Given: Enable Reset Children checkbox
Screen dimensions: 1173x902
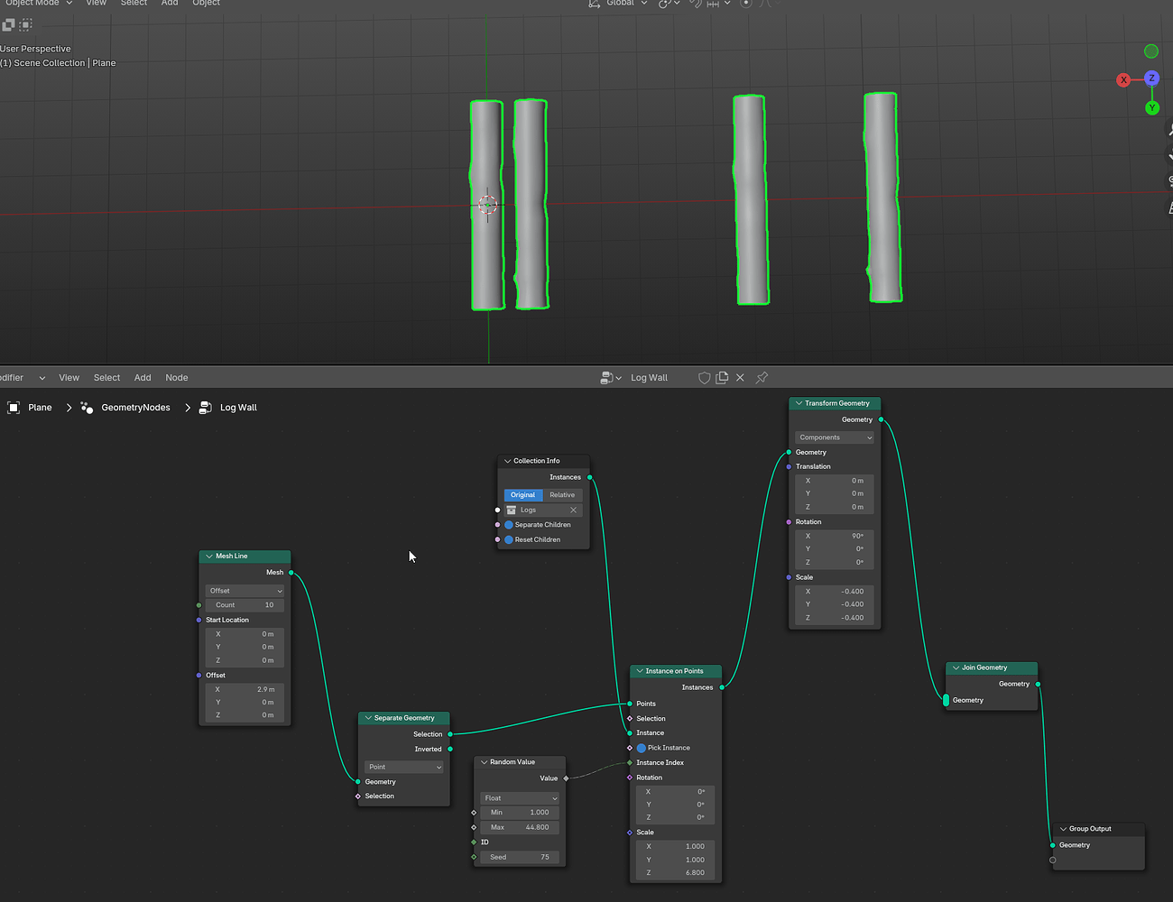Looking at the screenshot, I should pyautogui.click(x=509, y=539).
